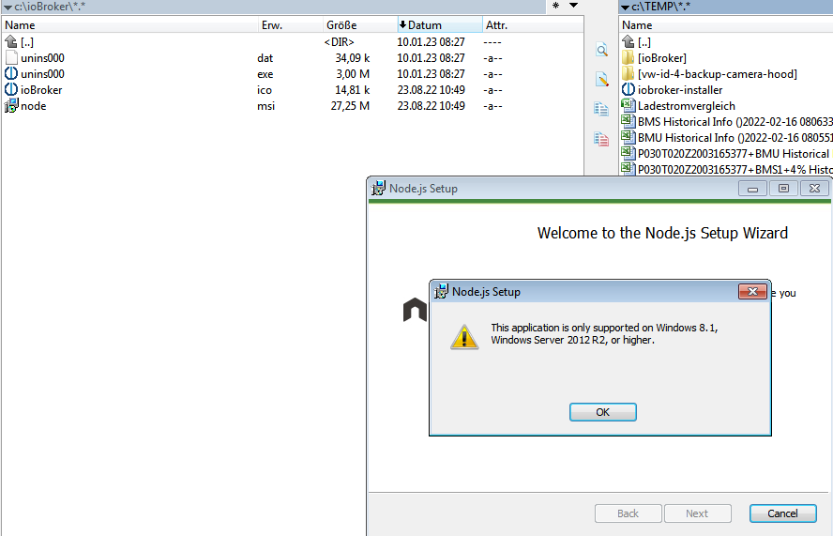Click the Ladestromvergleich Excel icon
Viewport: 833px width, 536px height.
click(x=629, y=105)
